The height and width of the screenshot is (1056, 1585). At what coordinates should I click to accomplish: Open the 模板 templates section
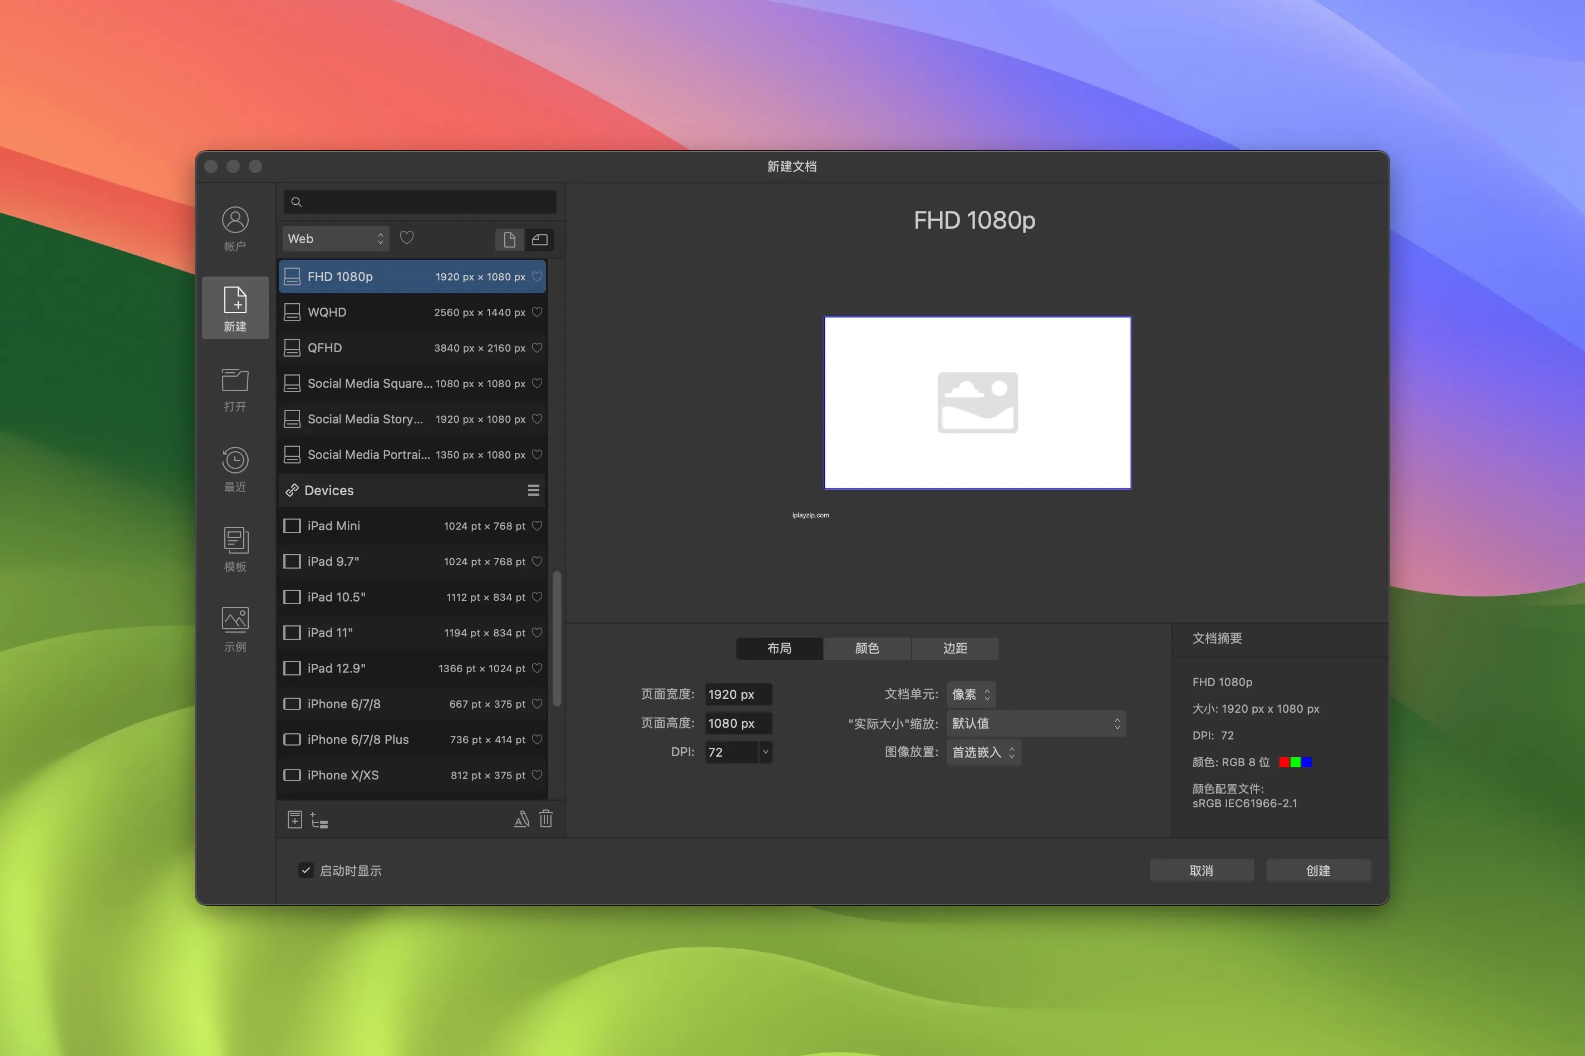point(235,550)
